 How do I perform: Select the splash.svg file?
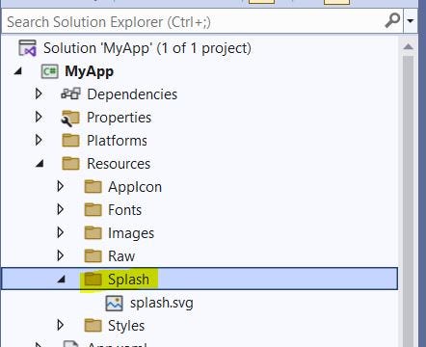[x=162, y=303]
